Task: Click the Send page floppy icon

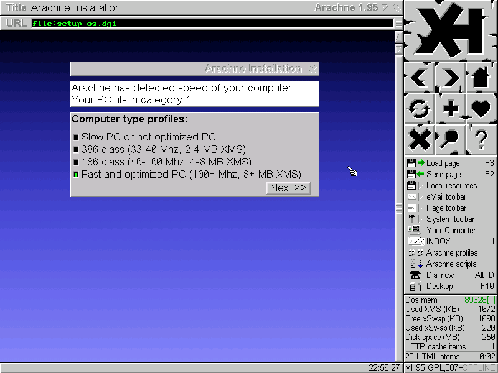Action: [x=415, y=174]
